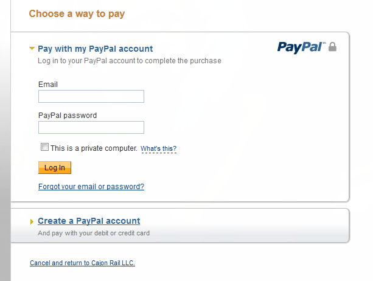Click 'Log in to your PayPal account' subtitle text
Viewport: 373px width, 281px height.
130,61
